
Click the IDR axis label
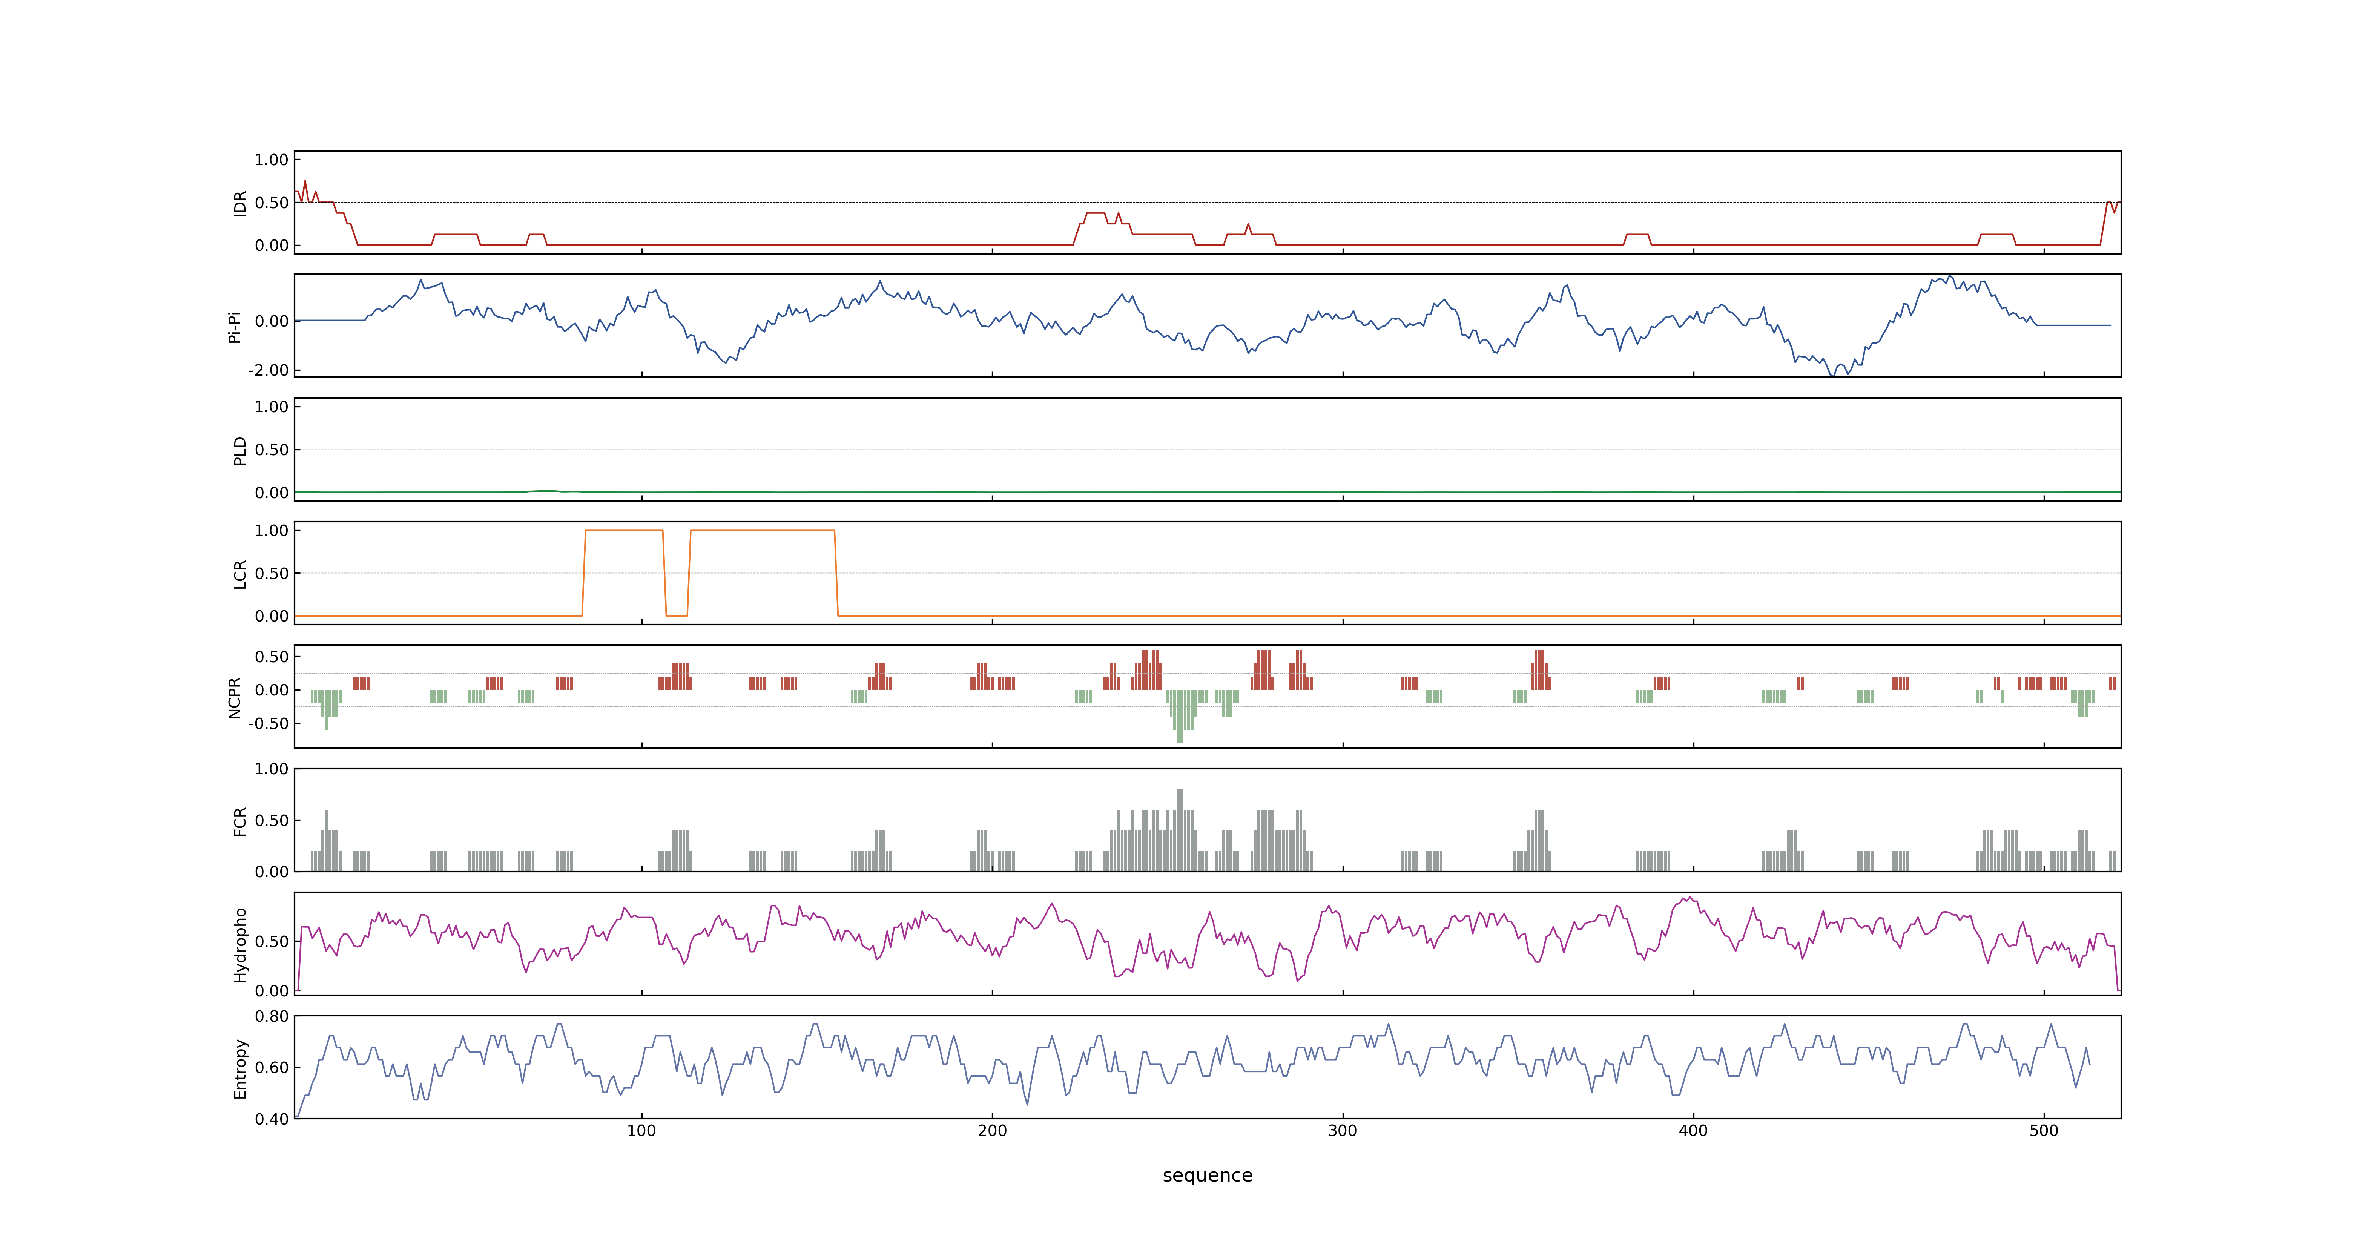point(240,203)
